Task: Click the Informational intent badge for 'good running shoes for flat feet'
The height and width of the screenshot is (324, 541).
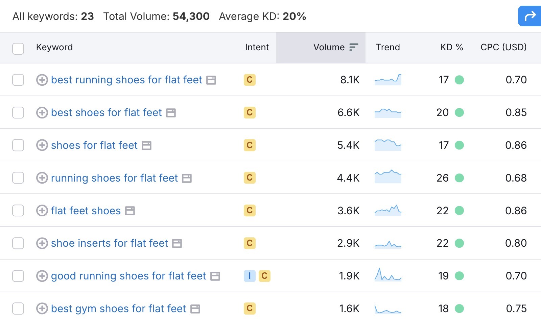Action: [x=249, y=276]
